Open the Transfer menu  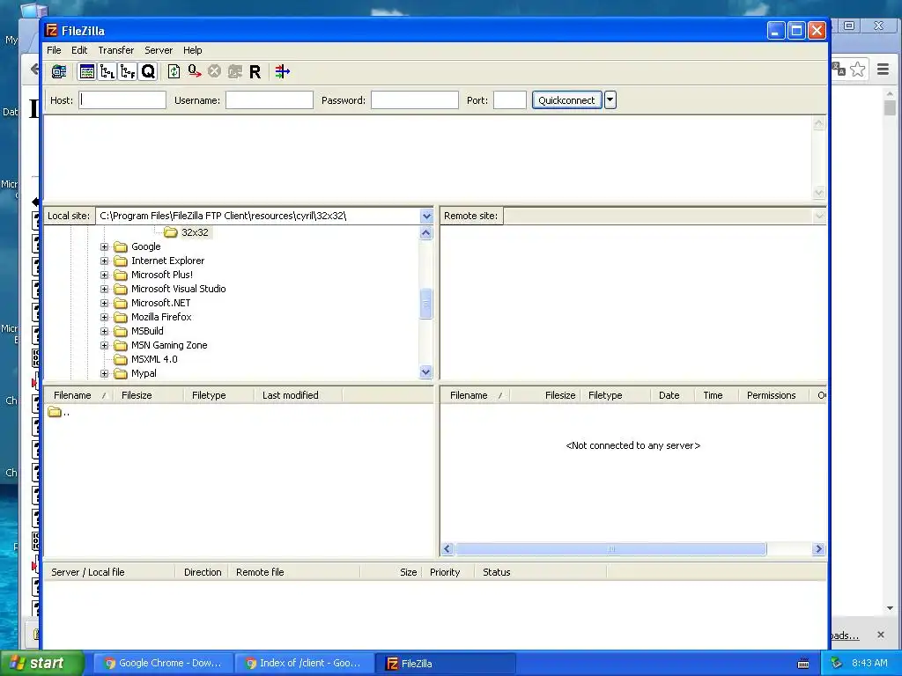[115, 50]
